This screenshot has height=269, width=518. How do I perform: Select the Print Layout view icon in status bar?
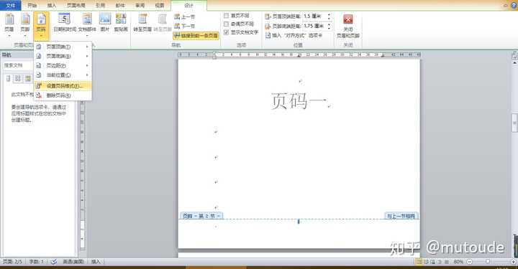tap(419, 262)
